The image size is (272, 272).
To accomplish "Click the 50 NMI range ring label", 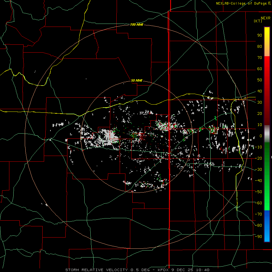I will 137,80.
